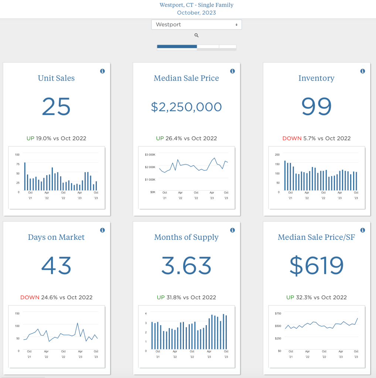This screenshot has height=378, width=376.
Task: Click the Unit Sales info icon
Action: [102, 71]
